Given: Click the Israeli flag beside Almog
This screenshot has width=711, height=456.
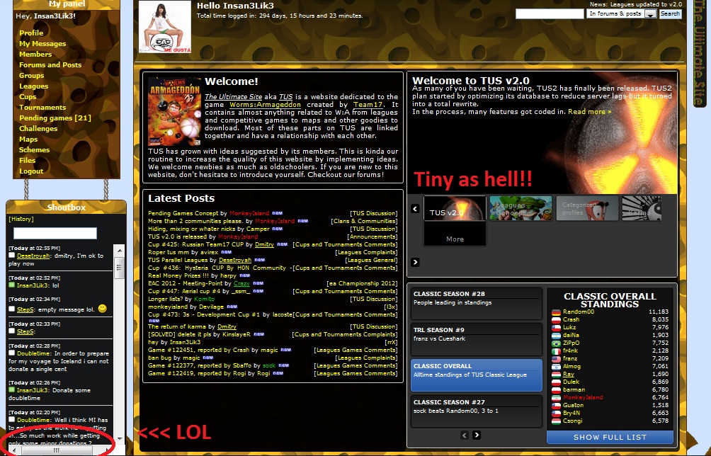Looking at the screenshot, I should point(556,367).
